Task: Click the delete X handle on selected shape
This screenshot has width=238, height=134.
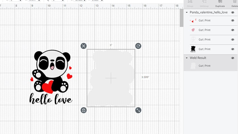Action: tap(84, 46)
